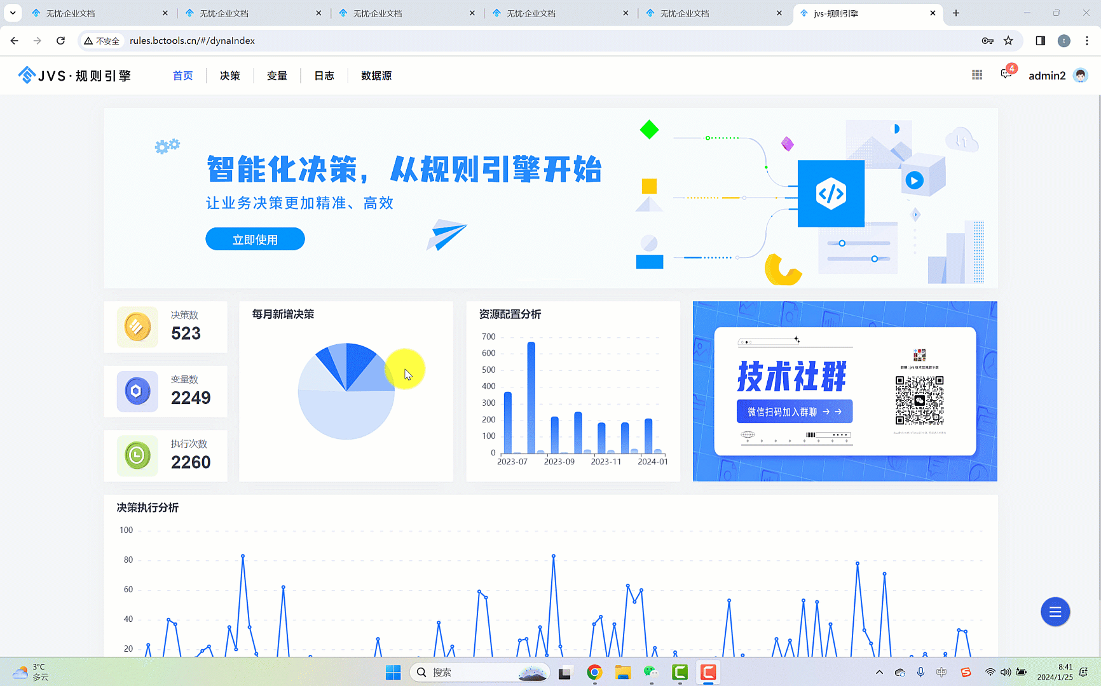Open the 决策 menu item
1101x686 pixels.
[x=230, y=76]
